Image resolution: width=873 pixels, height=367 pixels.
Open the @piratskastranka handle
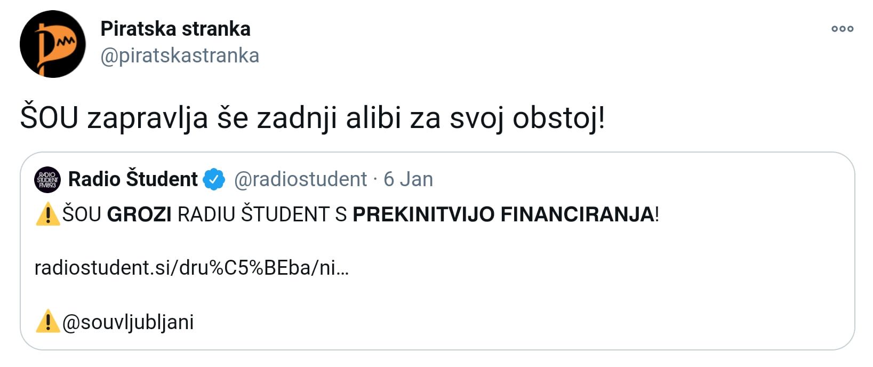pos(179,55)
